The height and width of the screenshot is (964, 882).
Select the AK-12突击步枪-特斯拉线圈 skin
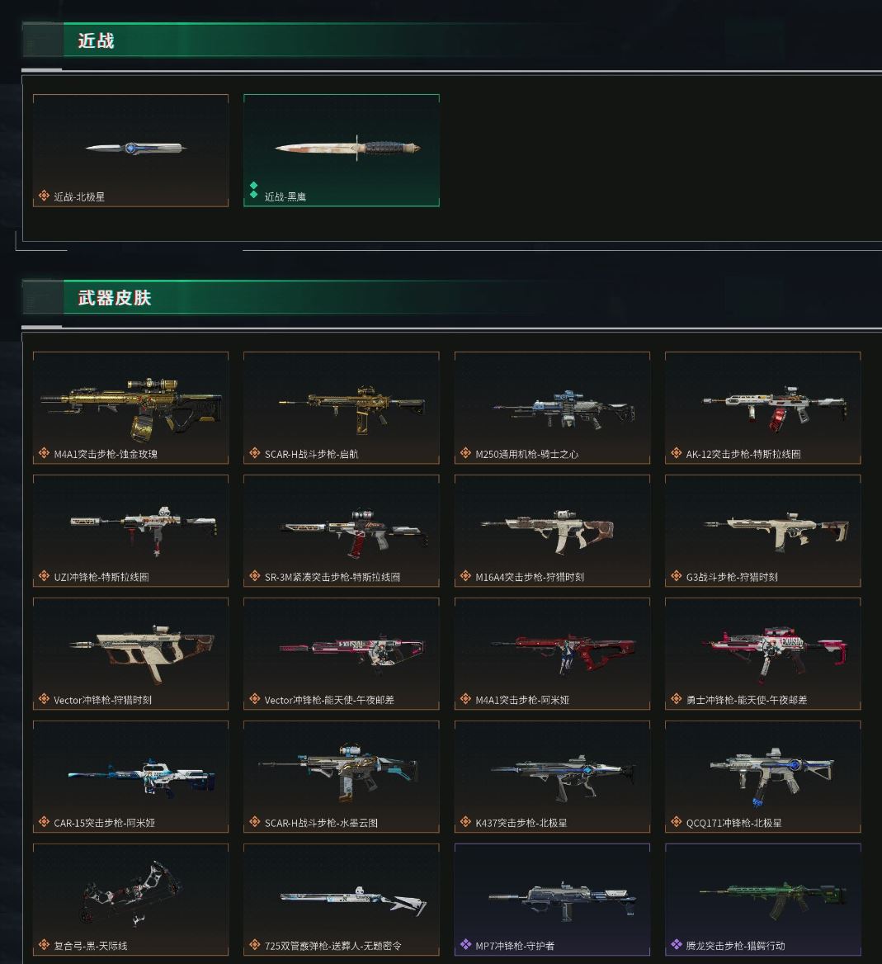coord(762,408)
